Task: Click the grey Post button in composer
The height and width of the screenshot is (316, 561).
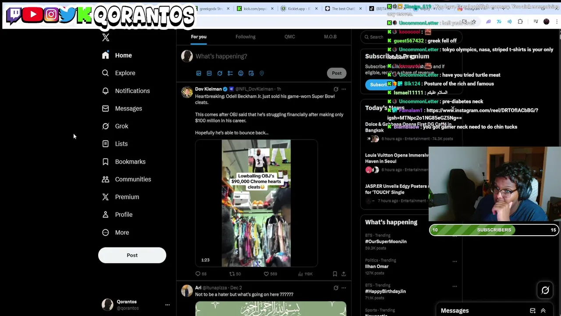Action: coord(337,73)
